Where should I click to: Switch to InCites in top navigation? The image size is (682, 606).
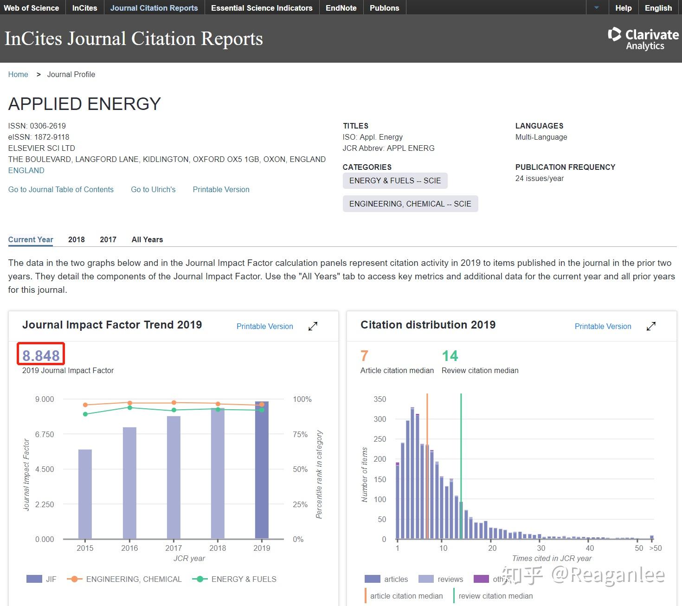[x=84, y=8]
